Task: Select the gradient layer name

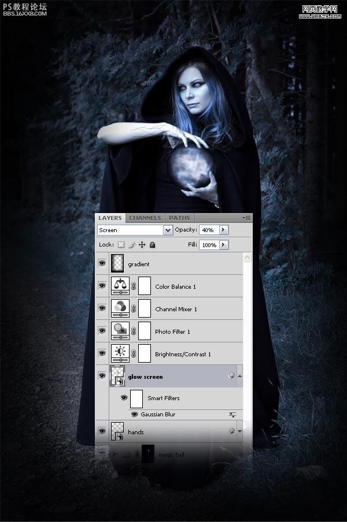Action: tap(139, 264)
